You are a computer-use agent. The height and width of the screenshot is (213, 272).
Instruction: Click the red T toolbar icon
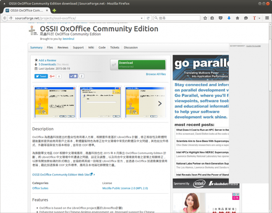[254, 18]
